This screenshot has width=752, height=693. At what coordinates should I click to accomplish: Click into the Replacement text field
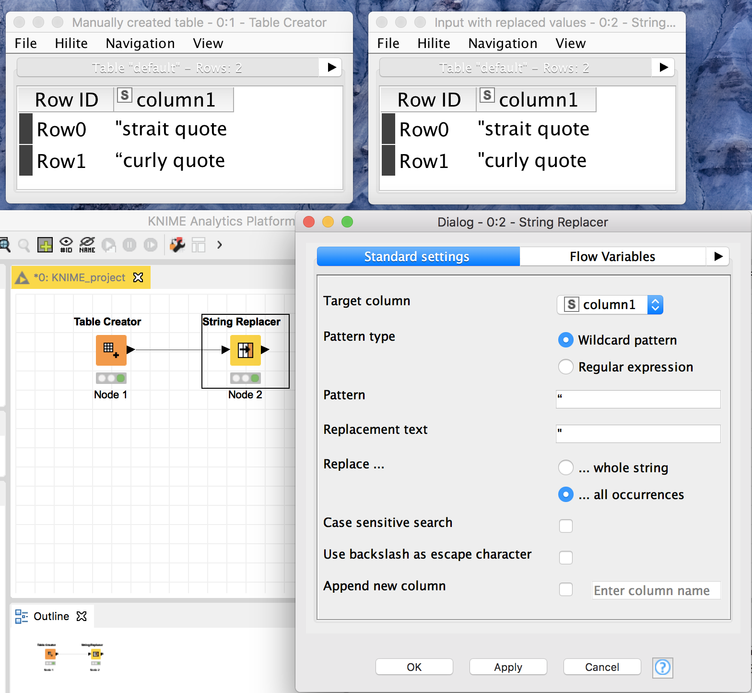638,434
